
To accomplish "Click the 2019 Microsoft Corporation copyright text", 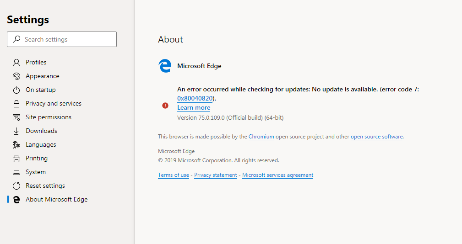I will [218, 160].
